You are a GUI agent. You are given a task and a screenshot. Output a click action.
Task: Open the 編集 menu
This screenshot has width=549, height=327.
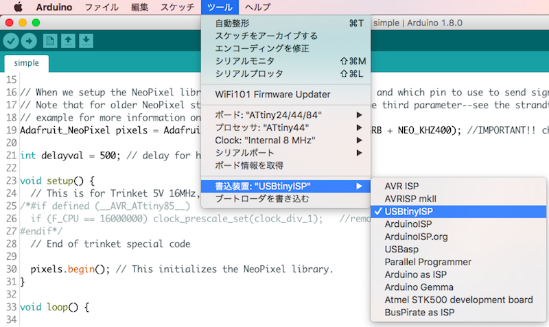tap(140, 7)
